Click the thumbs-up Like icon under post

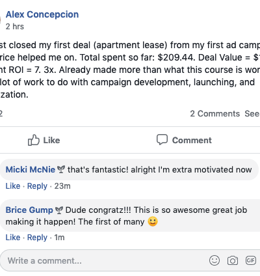coord(34,140)
